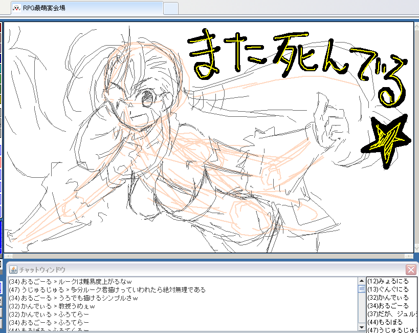Open the blank new tab button

click(x=170, y=8)
